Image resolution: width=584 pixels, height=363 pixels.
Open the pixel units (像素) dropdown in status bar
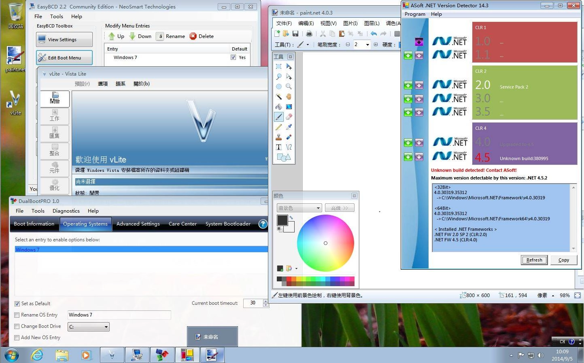[553, 295]
